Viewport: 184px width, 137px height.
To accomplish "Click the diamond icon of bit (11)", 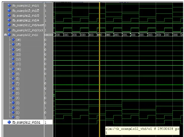I will pos(13,64).
